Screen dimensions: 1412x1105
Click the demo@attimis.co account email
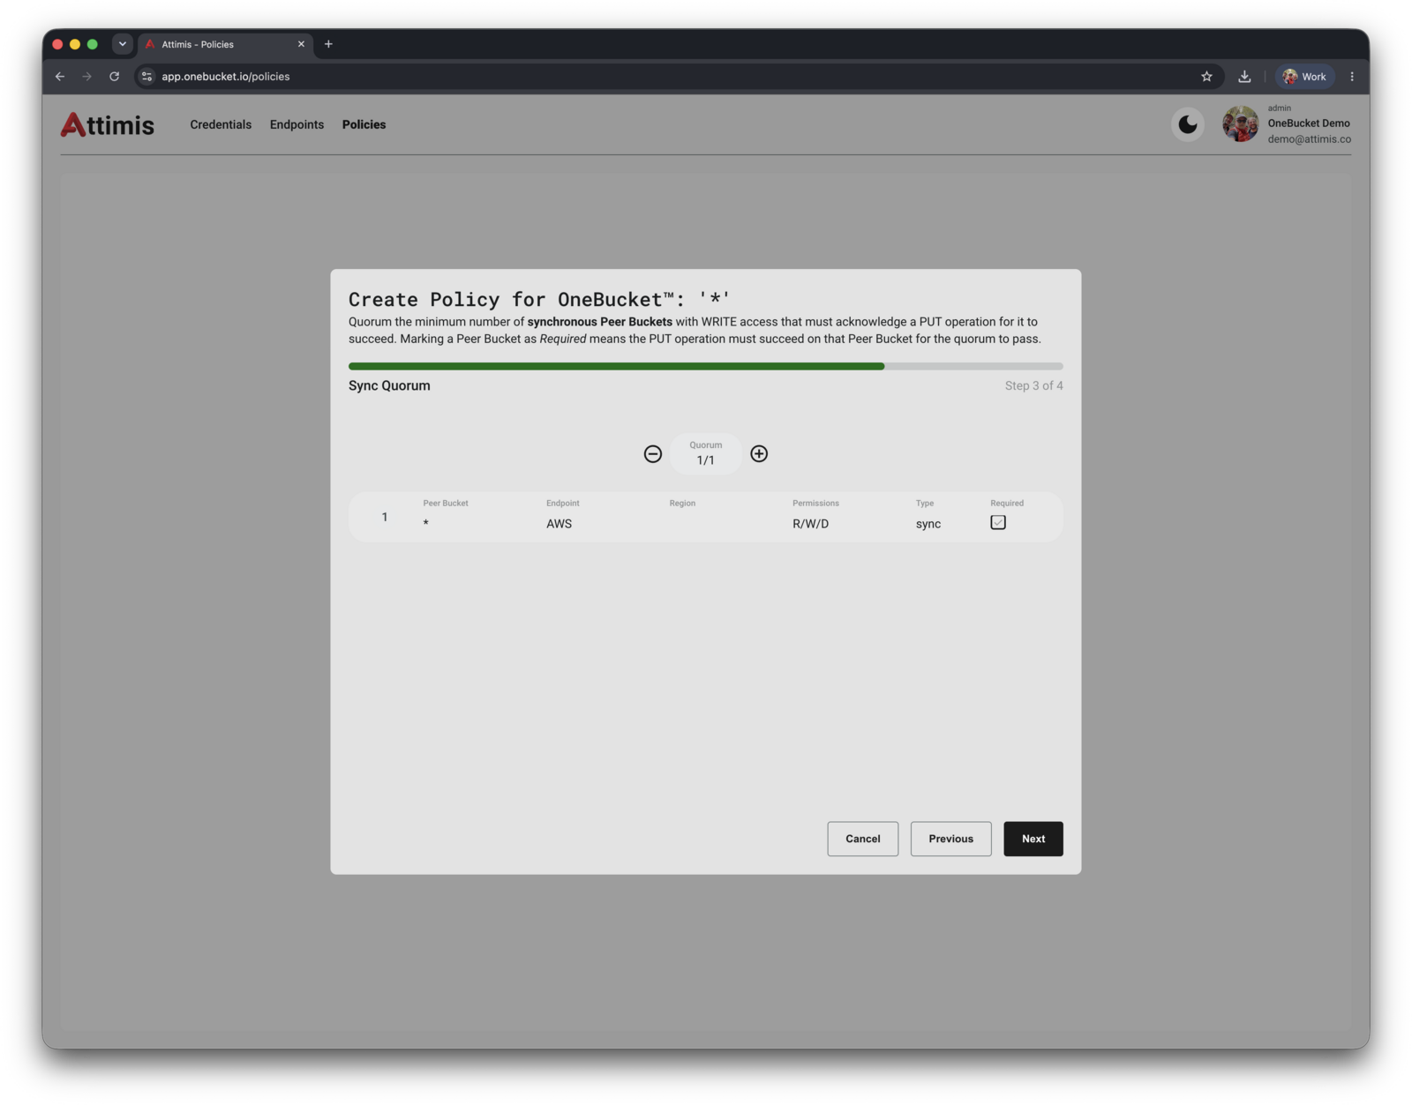(x=1309, y=138)
